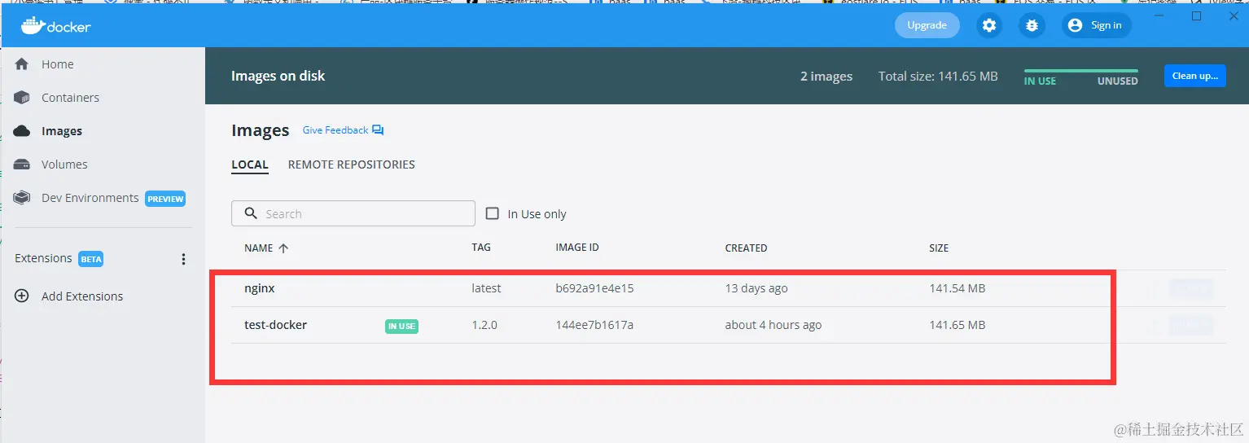Screen dimensions: 1249x443
Task: Click the IMAGE ID column header
Action: pyautogui.click(x=577, y=248)
